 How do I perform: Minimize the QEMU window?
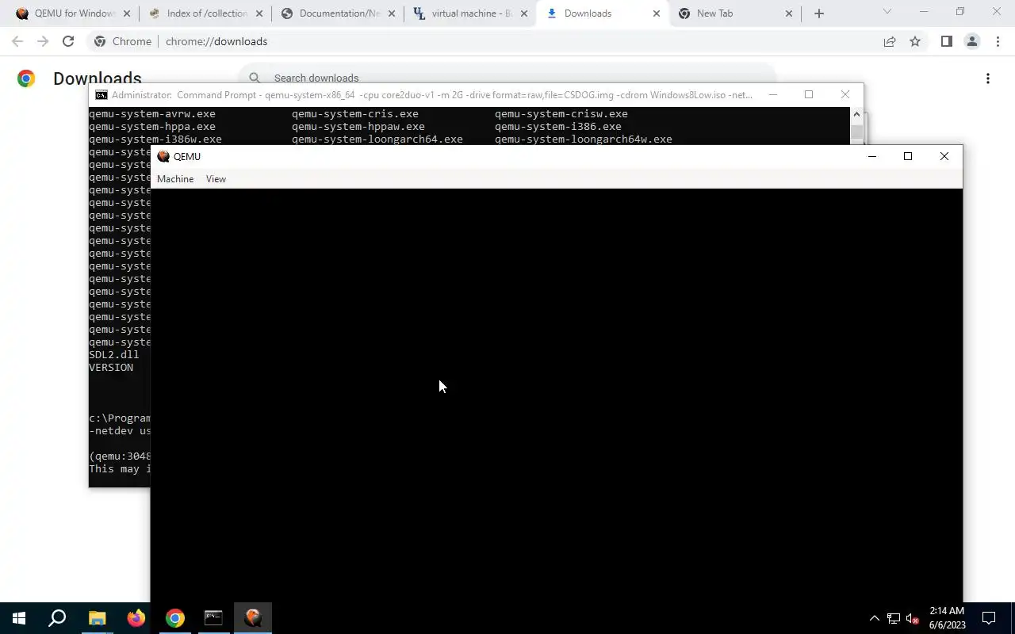pyautogui.click(x=872, y=156)
